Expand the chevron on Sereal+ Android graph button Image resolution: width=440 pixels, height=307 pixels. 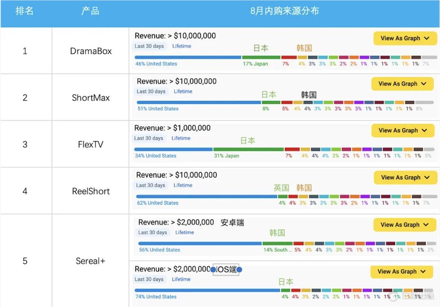tap(426, 225)
